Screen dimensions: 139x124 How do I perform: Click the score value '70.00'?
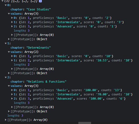102,94
